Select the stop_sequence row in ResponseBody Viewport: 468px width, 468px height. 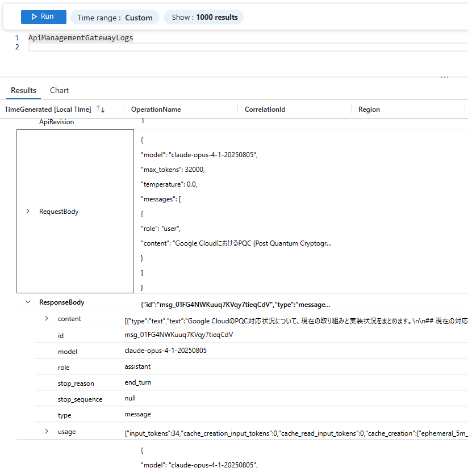tap(80, 399)
